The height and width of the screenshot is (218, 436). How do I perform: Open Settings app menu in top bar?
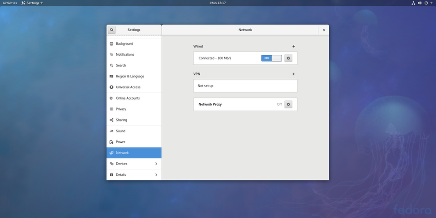(32, 3)
